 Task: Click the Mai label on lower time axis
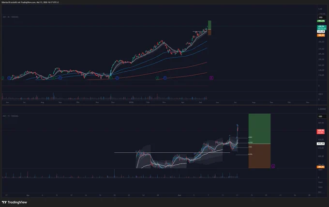[179, 195]
